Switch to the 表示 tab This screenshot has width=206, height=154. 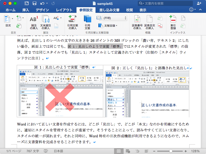click(143, 10)
